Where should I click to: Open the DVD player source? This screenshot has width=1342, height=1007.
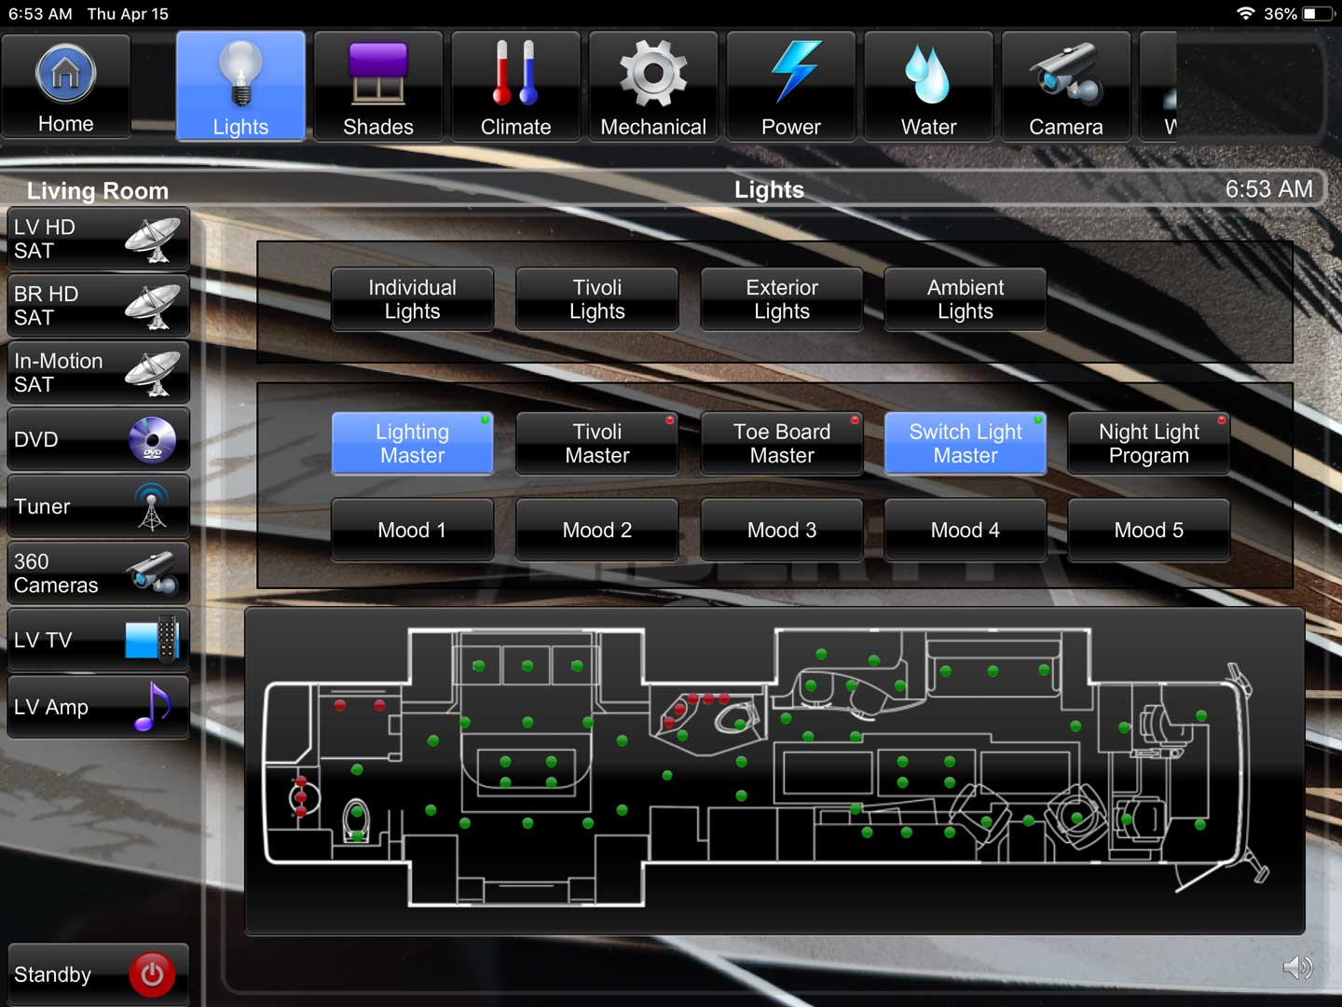[97, 439]
